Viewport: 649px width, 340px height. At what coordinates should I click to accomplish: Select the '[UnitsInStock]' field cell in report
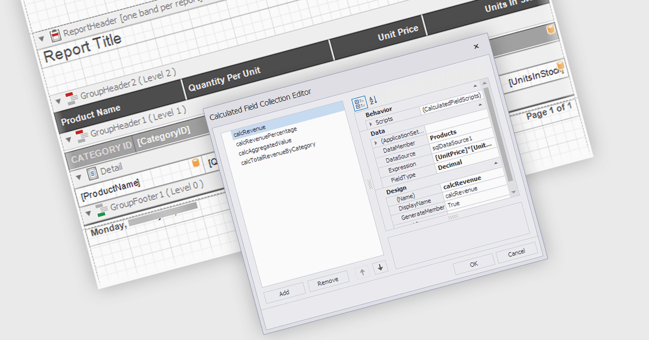click(x=537, y=77)
